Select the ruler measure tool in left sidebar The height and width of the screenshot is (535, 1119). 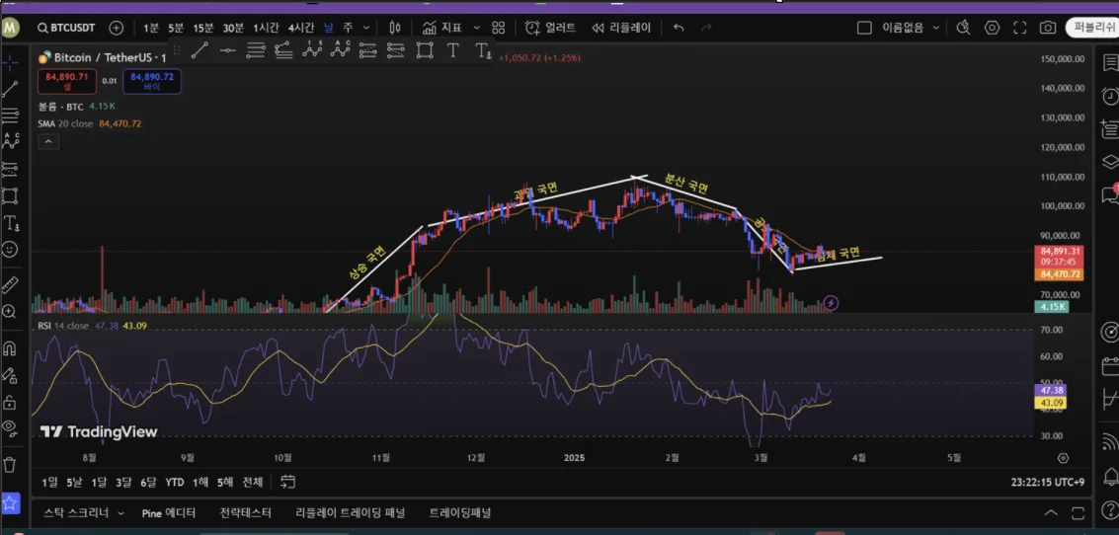point(10,285)
